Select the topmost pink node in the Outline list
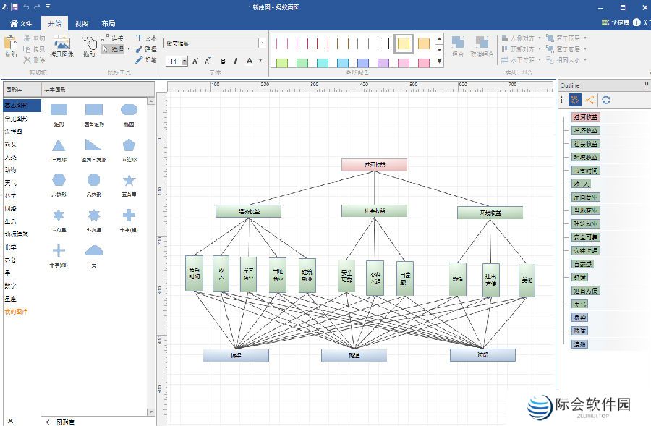 pos(586,117)
